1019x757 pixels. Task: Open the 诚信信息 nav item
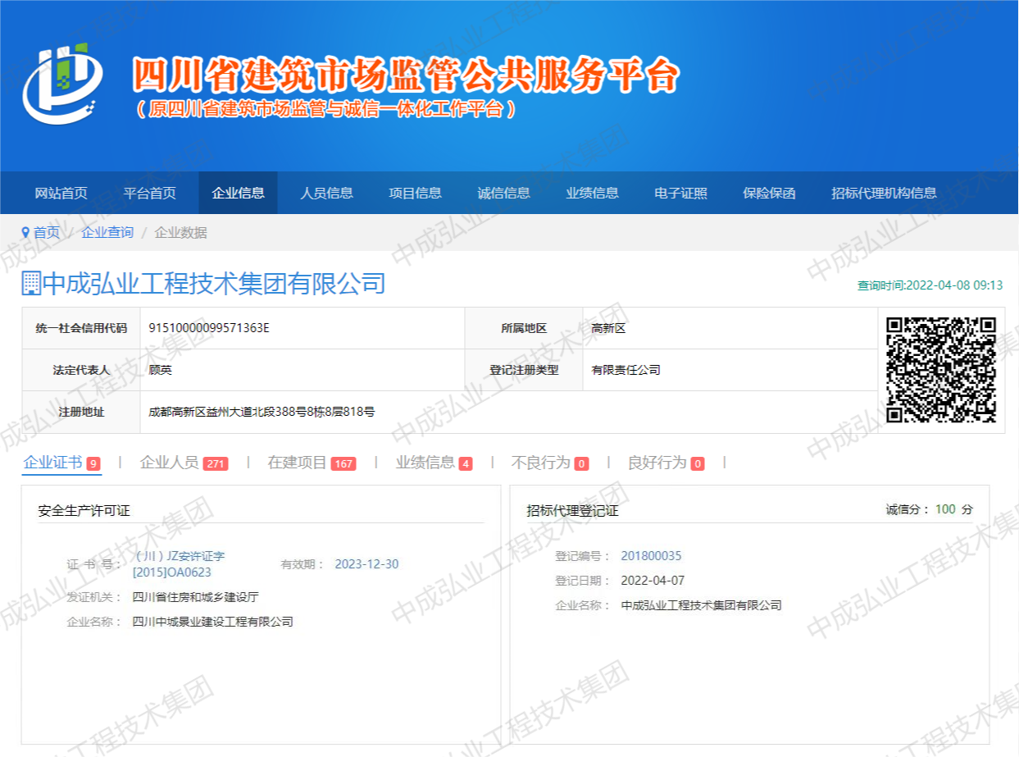point(503,193)
